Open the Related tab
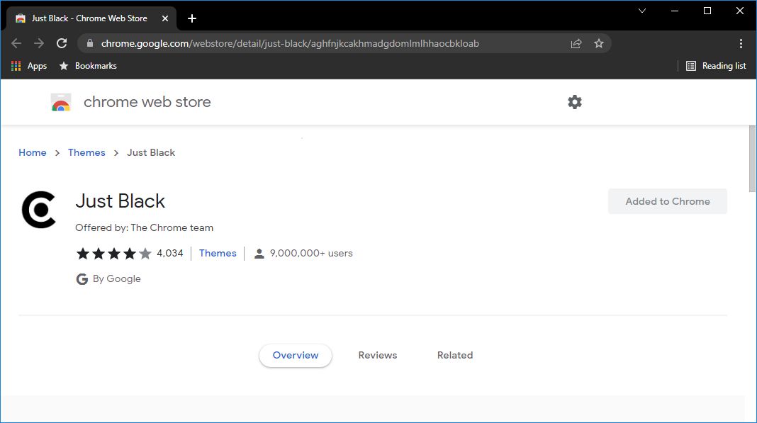757x423 pixels. point(454,355)
